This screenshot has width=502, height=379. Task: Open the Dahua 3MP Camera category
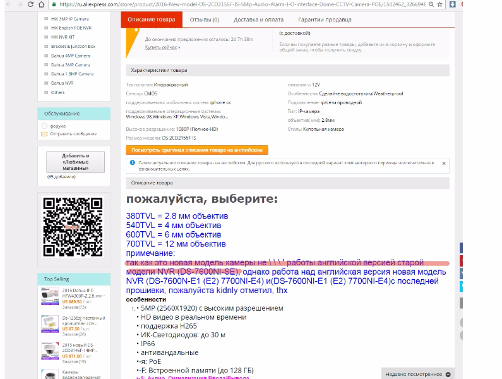pyautogui.click(x=71, y=64)
